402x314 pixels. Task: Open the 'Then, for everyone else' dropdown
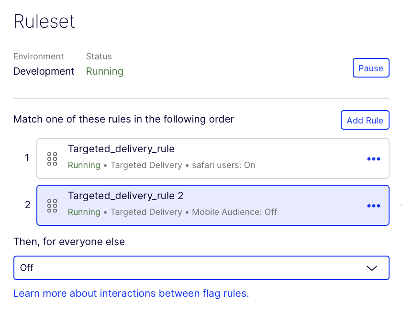pos(201,268)
